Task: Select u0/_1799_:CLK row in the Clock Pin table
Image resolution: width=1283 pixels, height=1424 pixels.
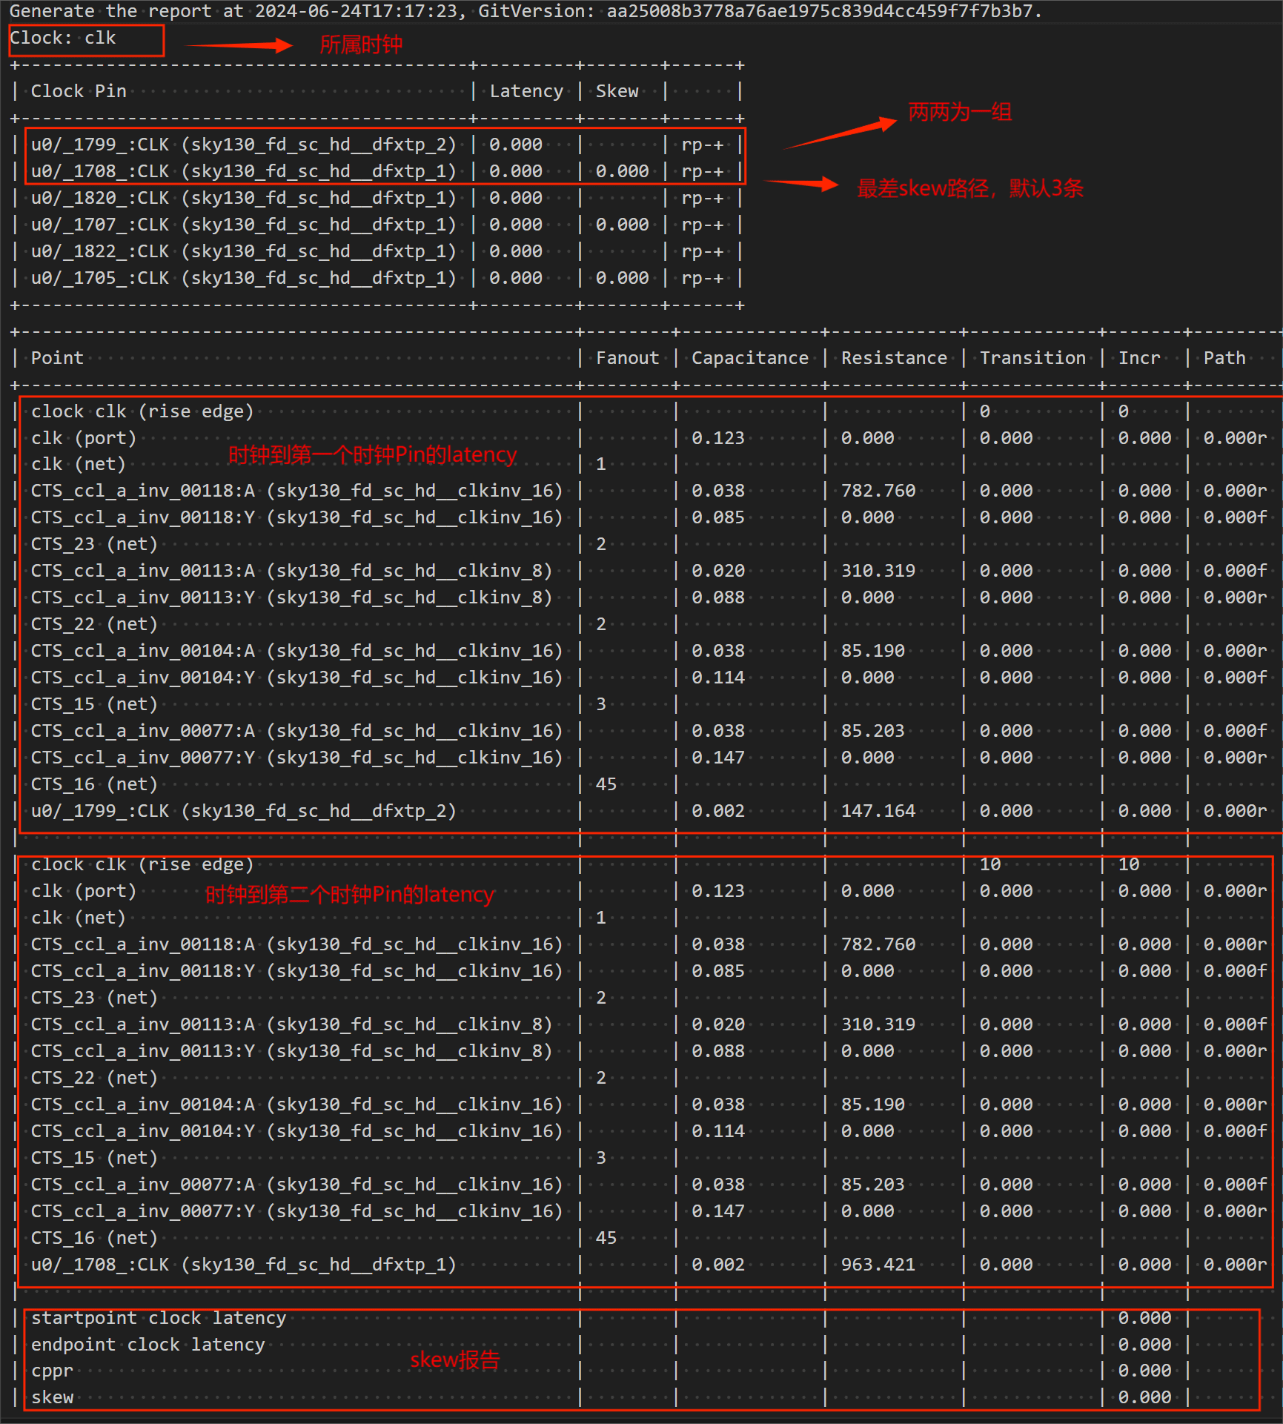Action: click(x=377, y=145)
